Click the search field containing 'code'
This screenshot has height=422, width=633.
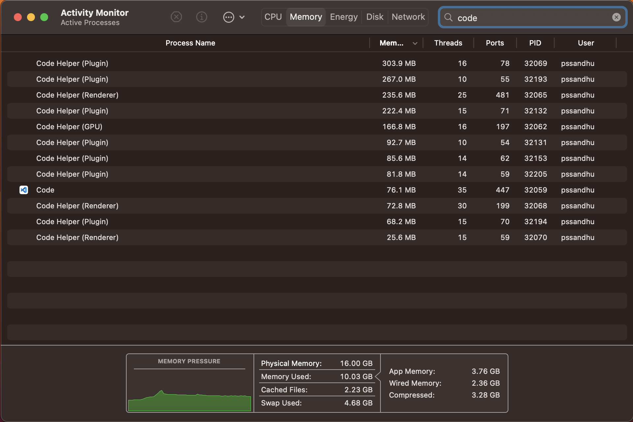(x=532, y=17)
